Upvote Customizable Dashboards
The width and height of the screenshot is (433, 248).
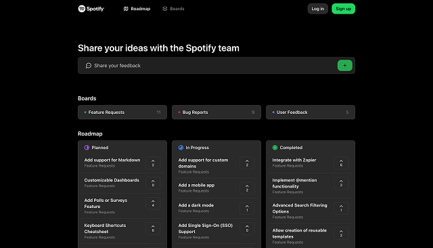pos(153,184)
